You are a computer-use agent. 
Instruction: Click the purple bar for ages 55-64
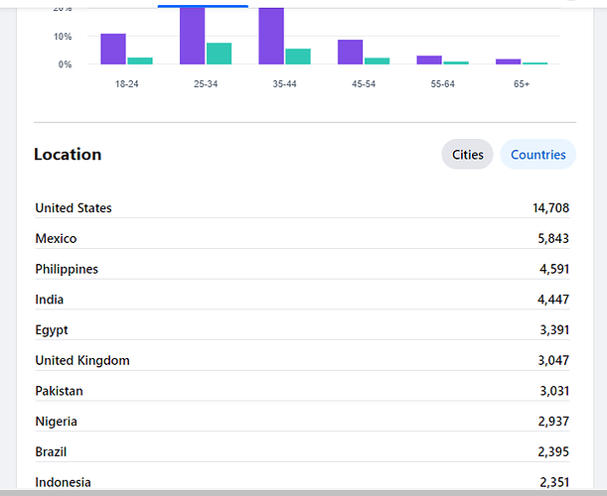[x=429, y=60]
